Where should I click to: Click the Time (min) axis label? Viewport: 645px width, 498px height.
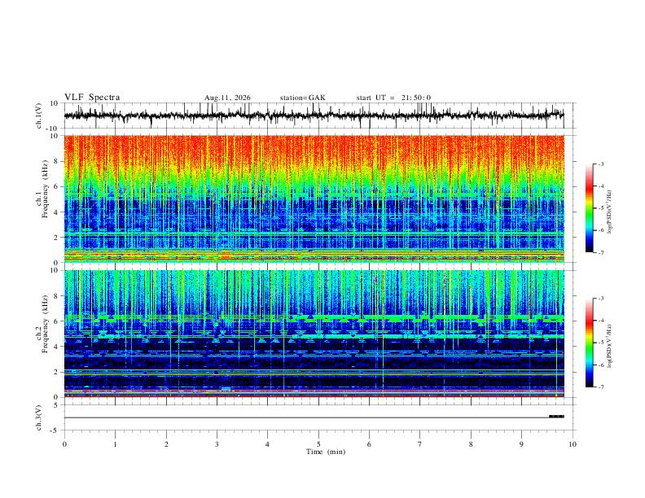[326, 452]
